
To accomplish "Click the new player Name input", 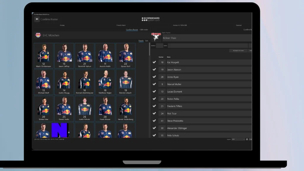I will tap(208, 46).
